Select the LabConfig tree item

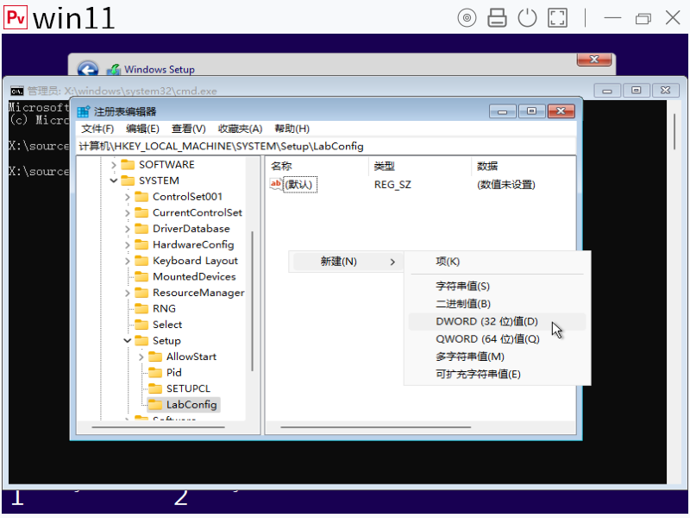pos(191,404)
